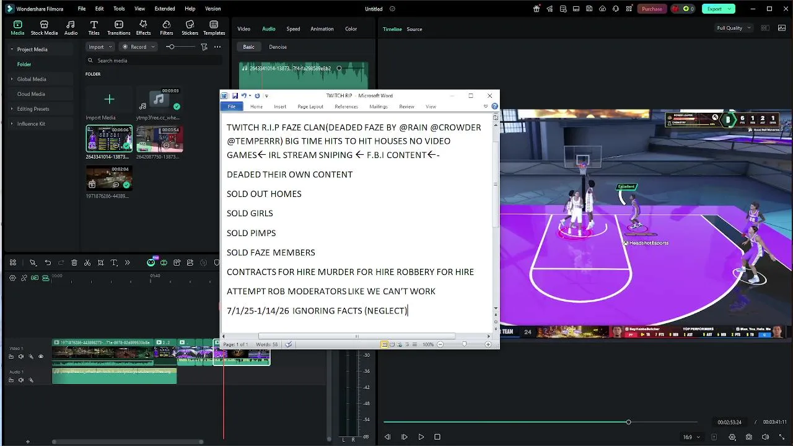The image size is (793, 446).
Task: Click the Save icon in Word quick access toolbar
Action: (235, 96)
